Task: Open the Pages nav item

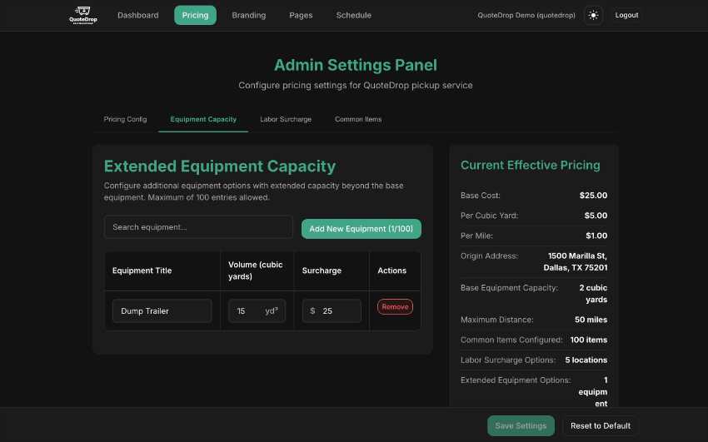Action: 301,15
